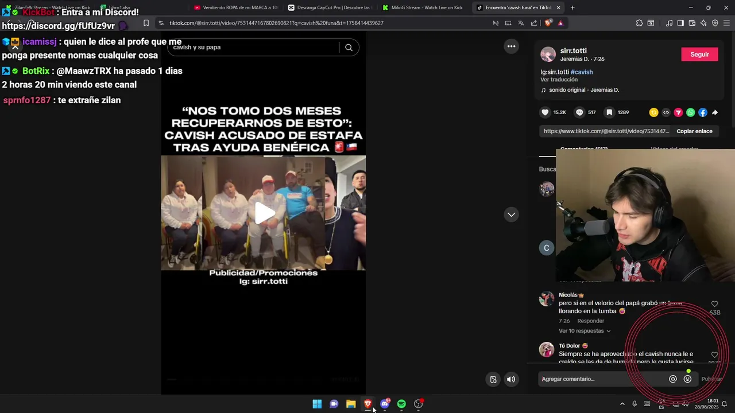Viewport: 735px width, 413px height.
Task: Click Brave Rewards triangle icon
Action: (560, 23)
